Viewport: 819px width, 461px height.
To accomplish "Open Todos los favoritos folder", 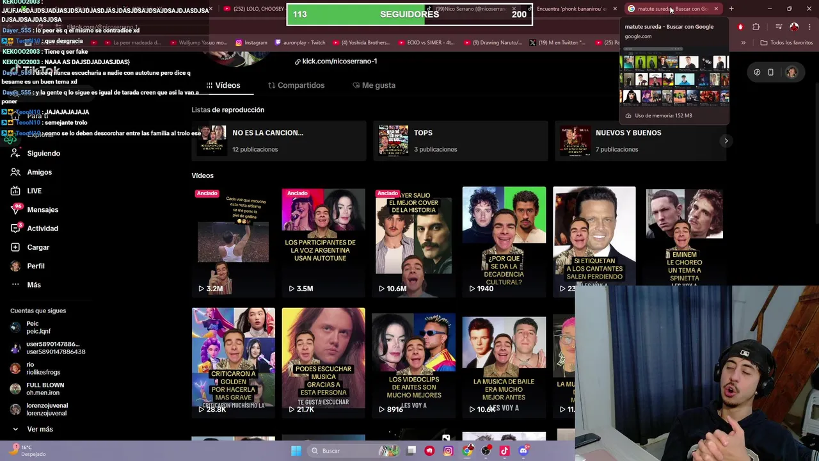I will tap(786, 43).
